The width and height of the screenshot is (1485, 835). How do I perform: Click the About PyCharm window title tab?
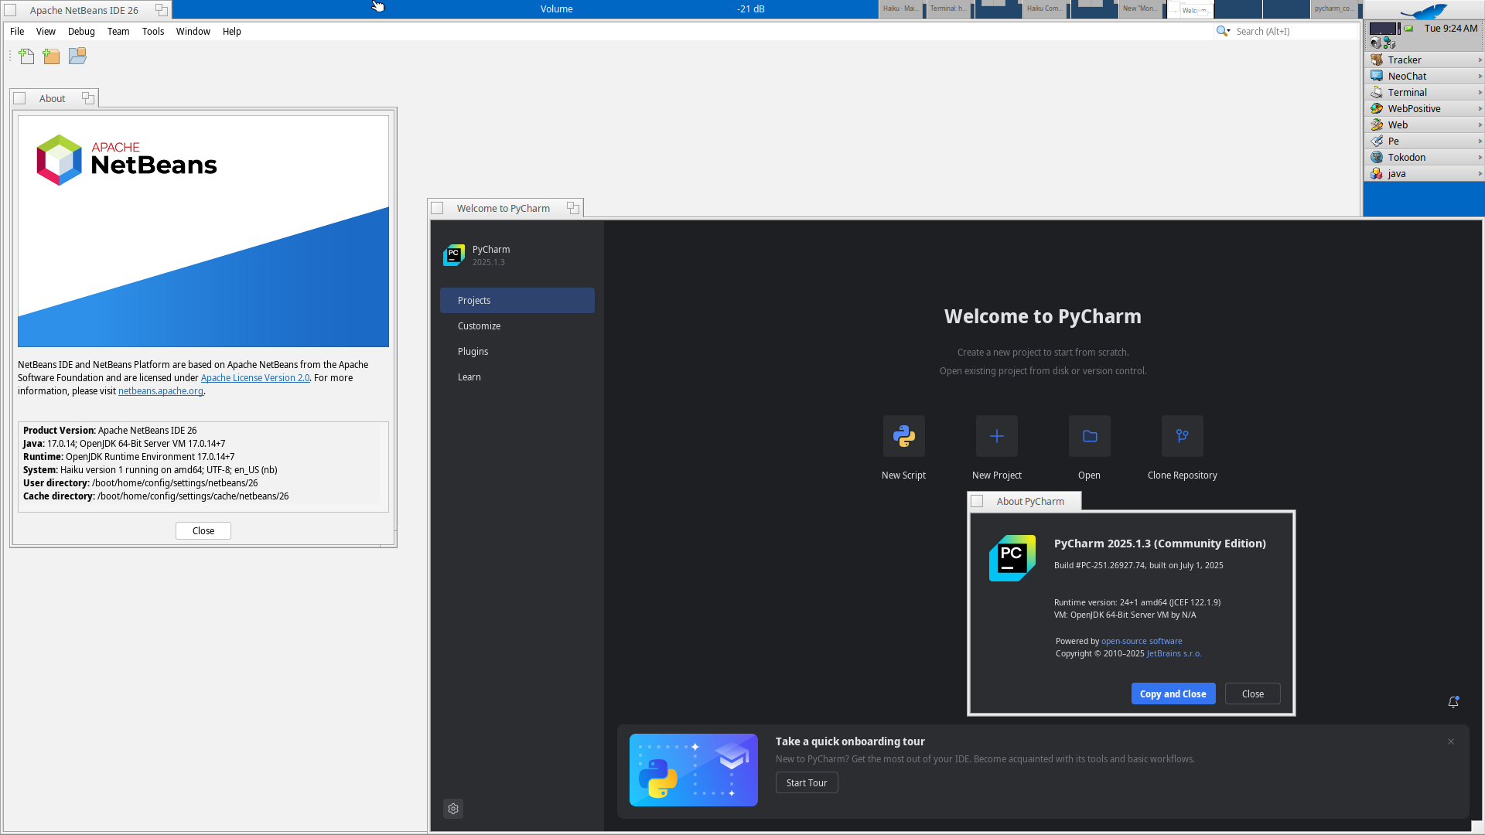(x=1024, y=501)
